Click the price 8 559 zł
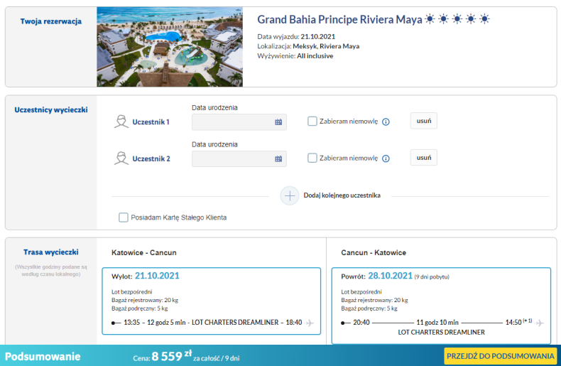 pyautogui.click(x=172, y=356)
